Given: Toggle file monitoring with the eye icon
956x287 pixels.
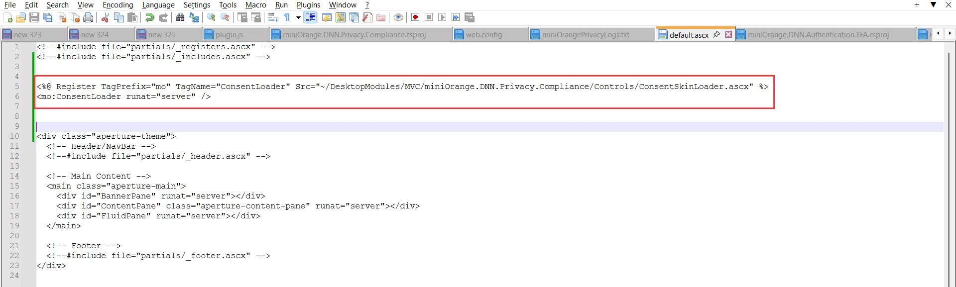Looking at the screenshot, I should tap(398, 17).
